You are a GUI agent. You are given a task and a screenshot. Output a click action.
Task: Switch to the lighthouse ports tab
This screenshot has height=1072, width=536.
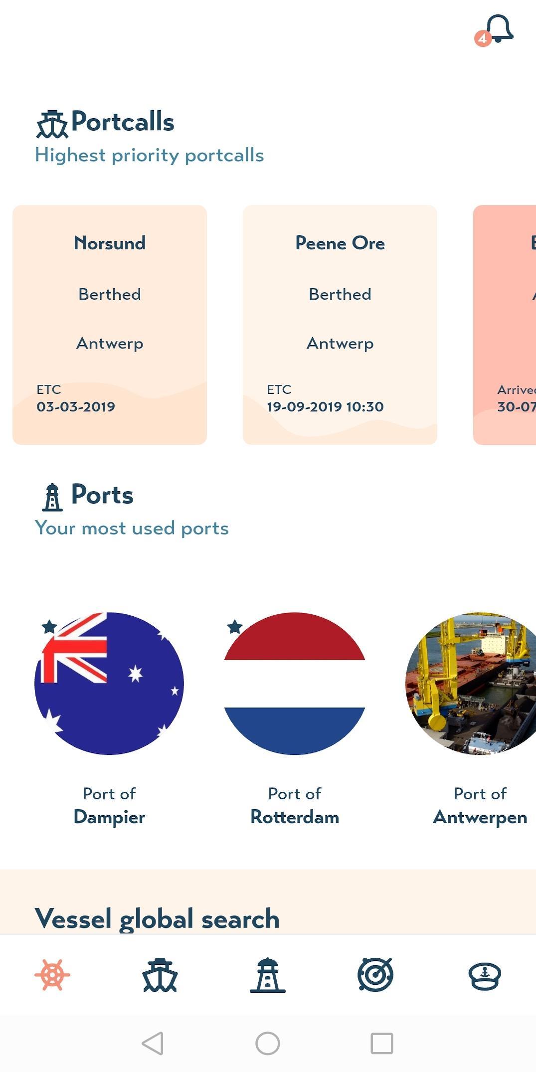(268, 974)
